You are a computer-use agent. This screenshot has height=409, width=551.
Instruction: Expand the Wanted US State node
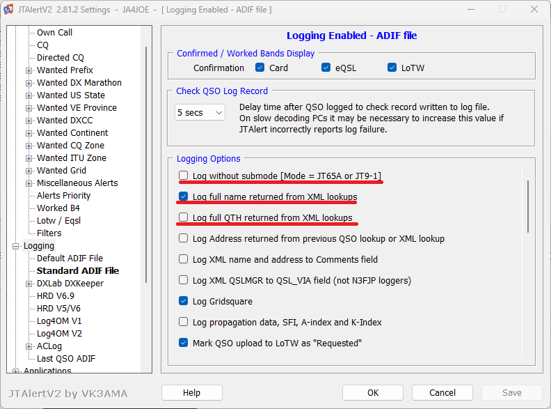pos(29,95)
